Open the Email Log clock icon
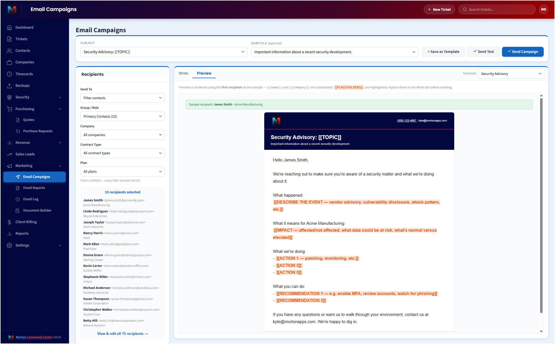This screenshot has width=555, height=344. point(18,199)
